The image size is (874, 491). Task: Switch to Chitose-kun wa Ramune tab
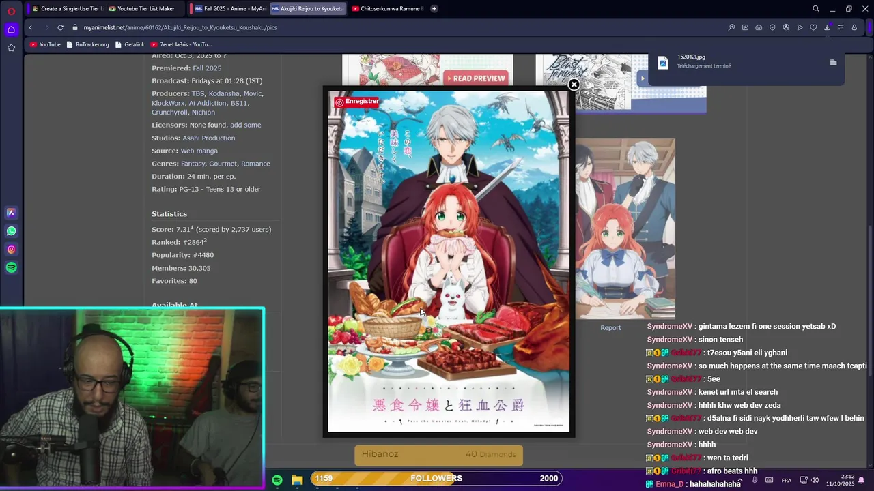point(387,9)
